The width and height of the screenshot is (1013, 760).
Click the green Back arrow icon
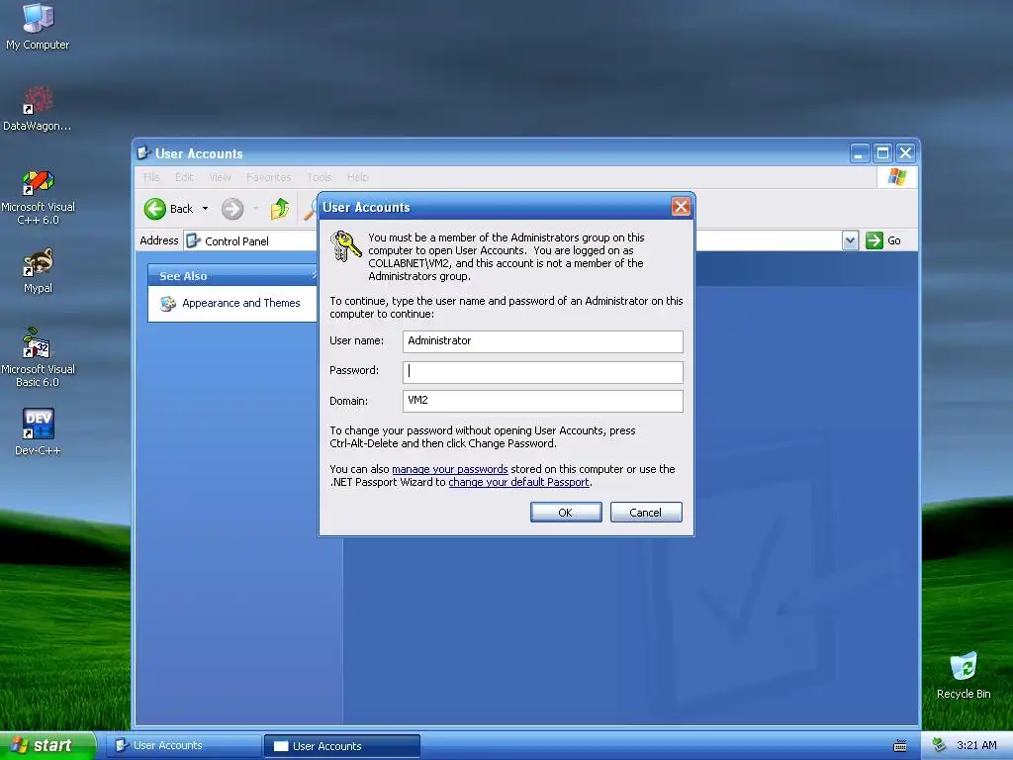pyautogui.click(x=155, y=209)
